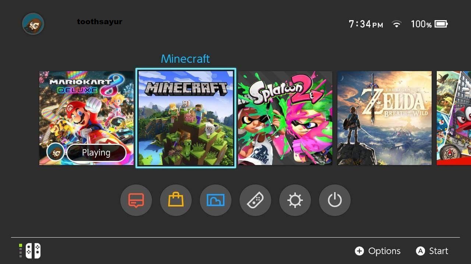Click the Joy-Con controller status icon

(32, 251)
